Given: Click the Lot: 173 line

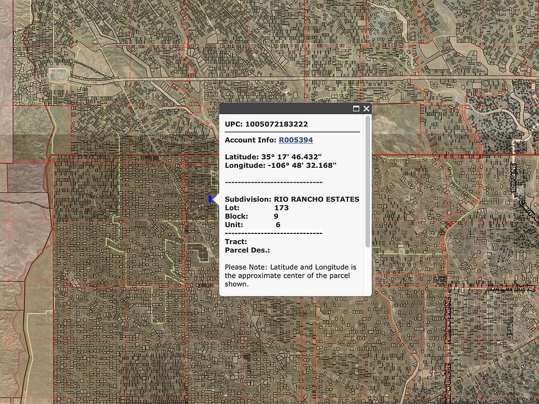Looking at the screenshot, I should tap(257, 208).
